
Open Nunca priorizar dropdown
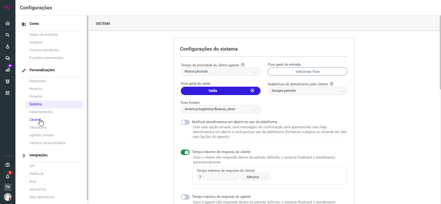(x=221, y=72)
